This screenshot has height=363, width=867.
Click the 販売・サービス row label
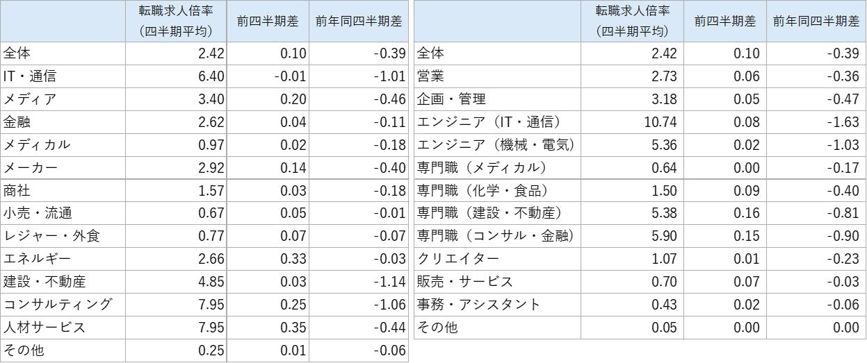tap(464, 282)
